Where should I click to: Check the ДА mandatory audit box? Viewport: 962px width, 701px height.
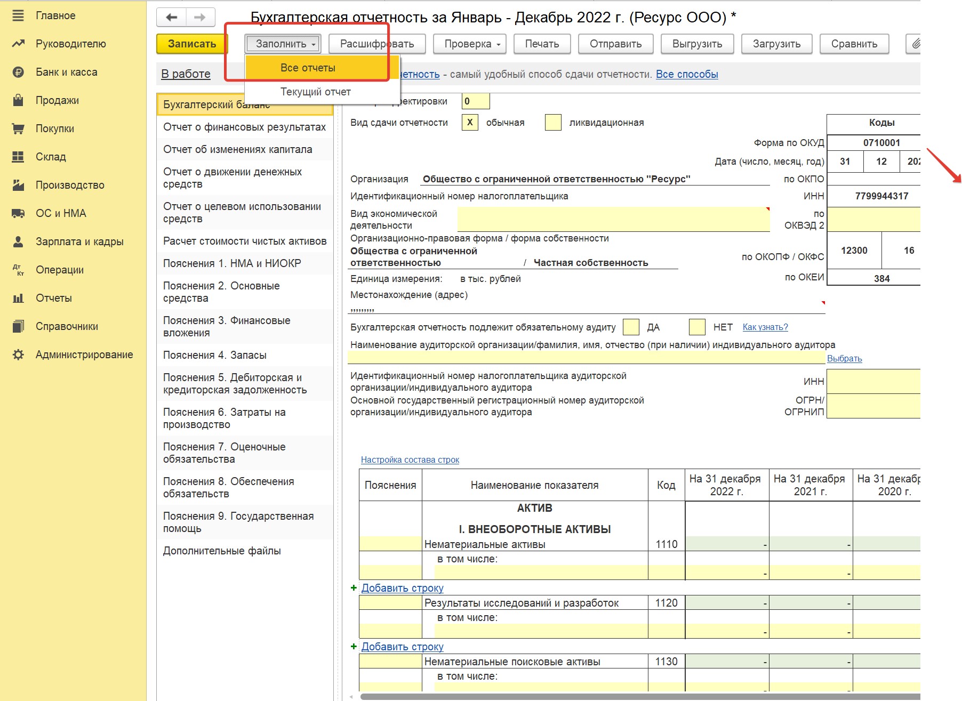point(631,327)
